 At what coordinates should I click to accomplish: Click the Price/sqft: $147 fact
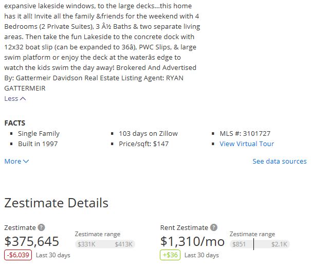tap(143, 144)
